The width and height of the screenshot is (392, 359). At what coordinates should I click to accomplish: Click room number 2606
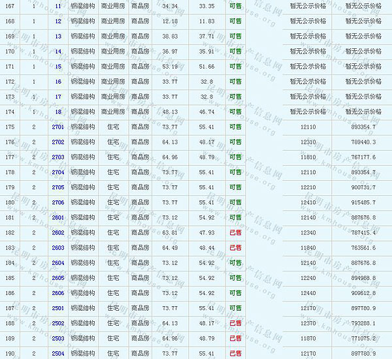point(58,293)
